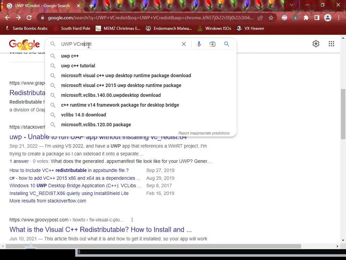Submit search with blue magnifier
Viewport: 346px width, 260px height.
[226, 44]
